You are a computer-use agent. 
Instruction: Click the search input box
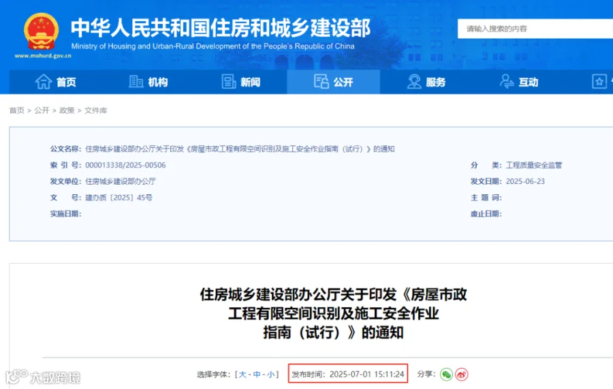(535, 29)
